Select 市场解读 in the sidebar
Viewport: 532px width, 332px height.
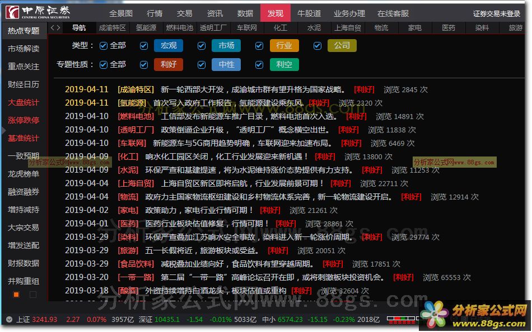click(24, 49)
